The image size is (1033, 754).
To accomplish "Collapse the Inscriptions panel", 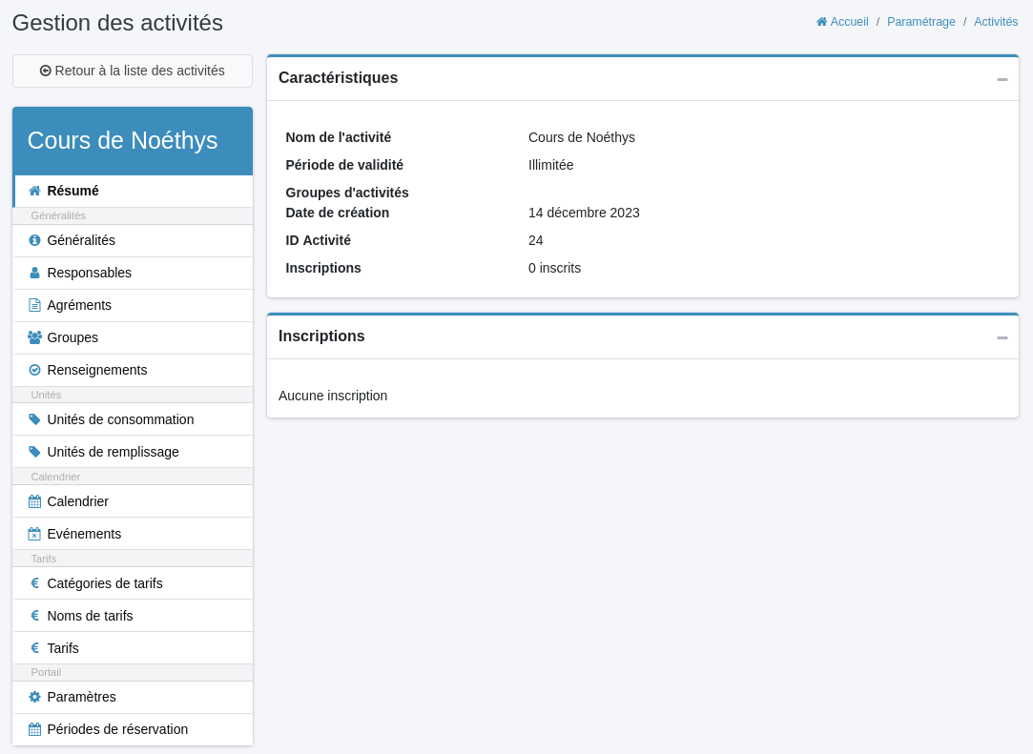I will click(x=1002, y=337).
